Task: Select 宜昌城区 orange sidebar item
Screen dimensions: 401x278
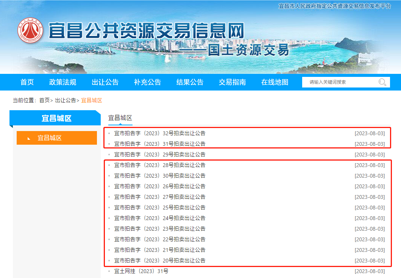Action: point(57,138)
